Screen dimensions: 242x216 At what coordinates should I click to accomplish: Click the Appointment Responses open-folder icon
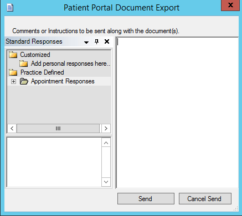(x=24, y=81)
